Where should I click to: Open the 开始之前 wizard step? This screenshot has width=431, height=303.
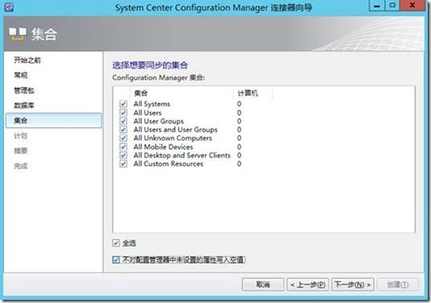pyautogui.click(x=27, y=60)
